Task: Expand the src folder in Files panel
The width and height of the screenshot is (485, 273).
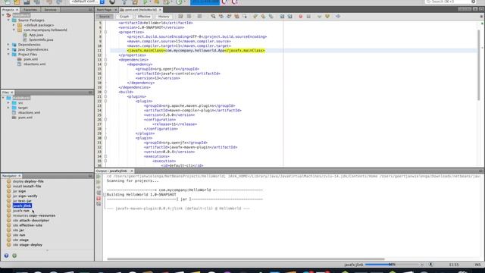Action: (x=8, y=103)
